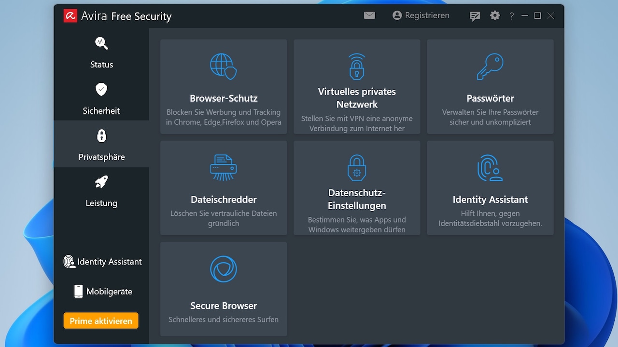The width and height of the screenshot is (618, 347).
Task: Click the Datenschutz-Einstellungen padlock gear icon
Action: click(357, 167)
